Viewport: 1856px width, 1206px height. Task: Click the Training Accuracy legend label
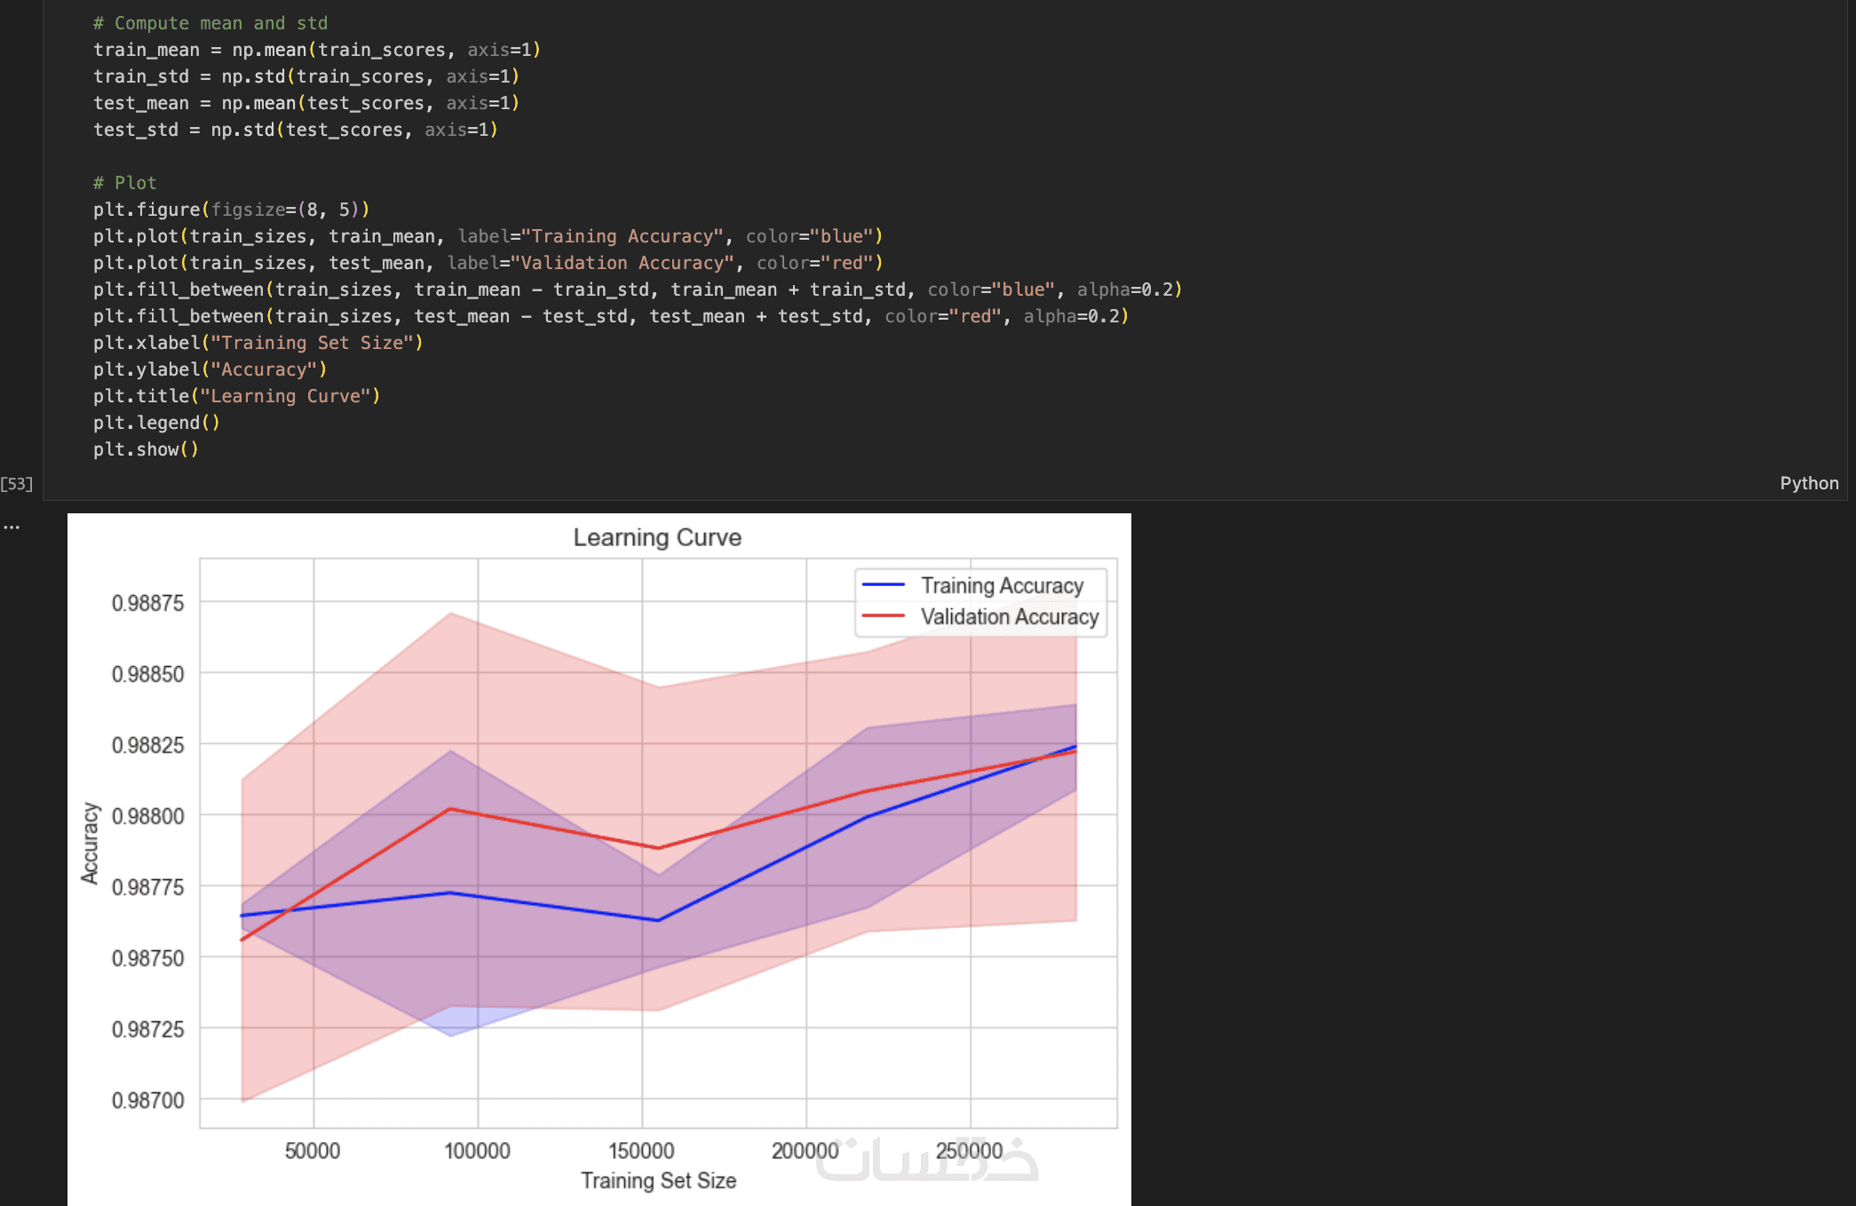1002,585
